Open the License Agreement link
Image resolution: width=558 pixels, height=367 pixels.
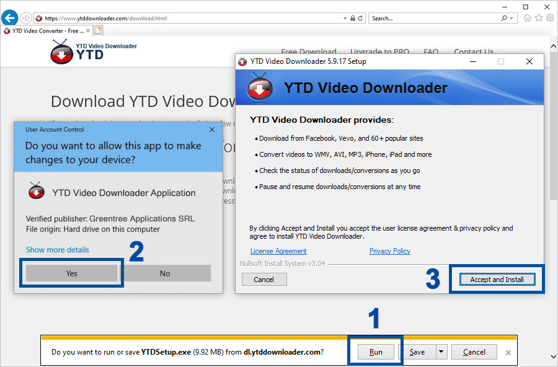point(278,251)
